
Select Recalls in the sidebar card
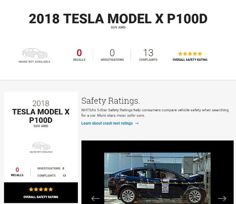(17, 172)
